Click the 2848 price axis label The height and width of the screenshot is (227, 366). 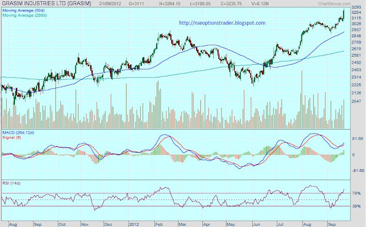tap(356, 36)
